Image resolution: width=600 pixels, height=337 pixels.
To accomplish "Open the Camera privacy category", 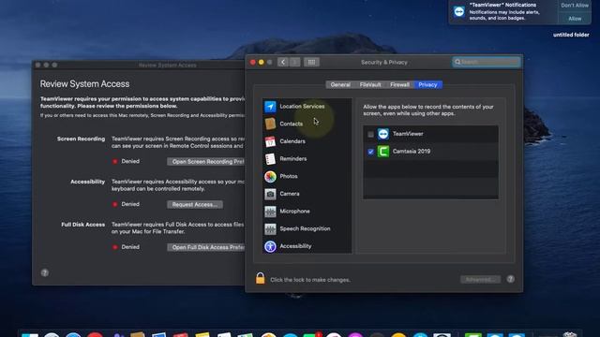I will coord(307,194).
